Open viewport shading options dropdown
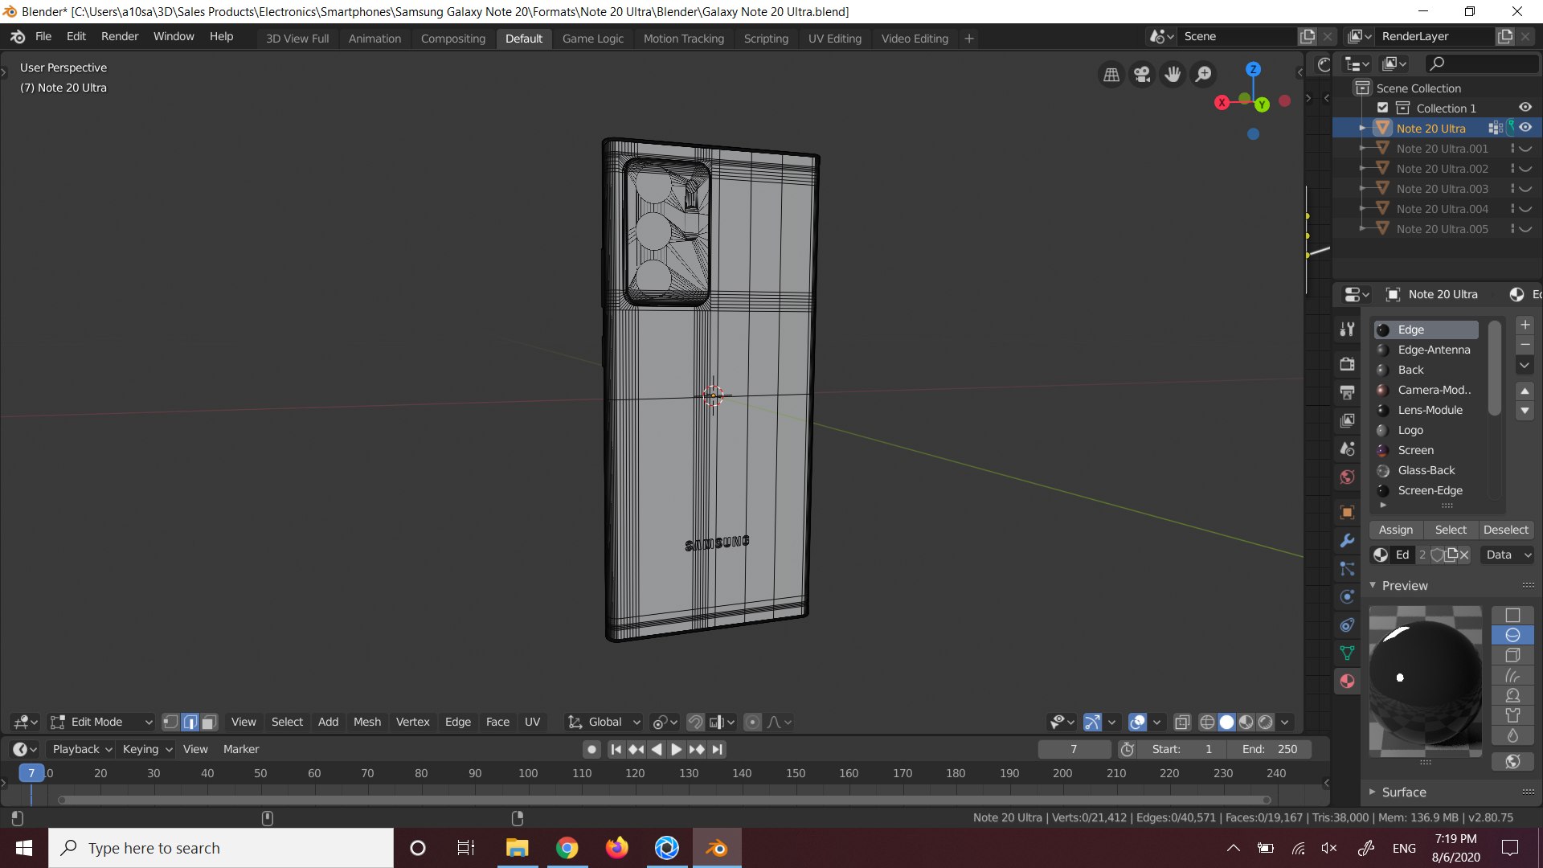1543x868 pixels. click(1284, 722)
